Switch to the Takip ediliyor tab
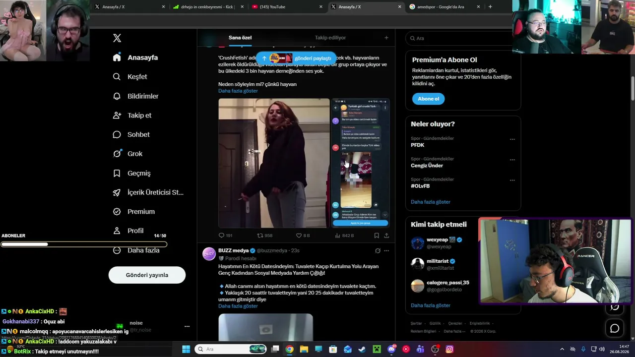The width and height of the screenshot is (635, 357). pos(330,38)
